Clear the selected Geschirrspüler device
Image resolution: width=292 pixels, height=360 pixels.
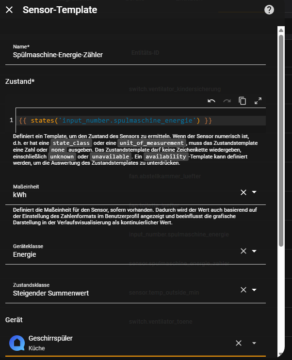coord(239,343)
